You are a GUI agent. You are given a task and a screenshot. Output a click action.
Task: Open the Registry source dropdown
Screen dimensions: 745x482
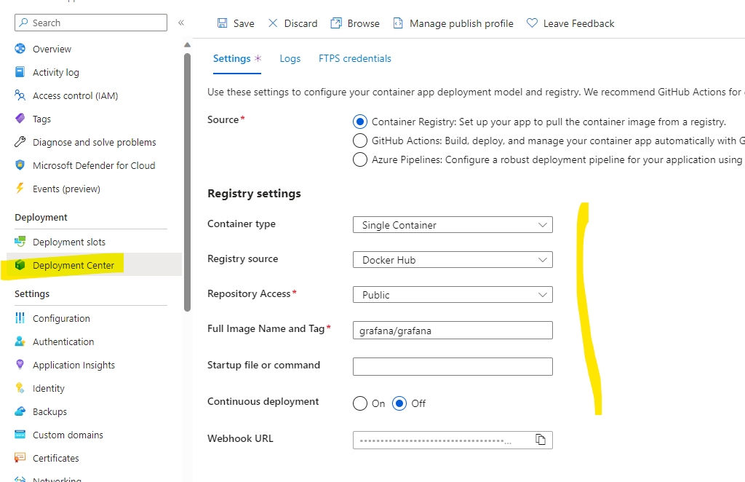(453, 259)
